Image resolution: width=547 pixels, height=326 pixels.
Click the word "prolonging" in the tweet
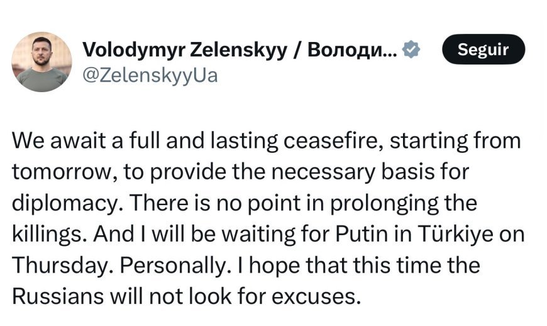point(384,204)
